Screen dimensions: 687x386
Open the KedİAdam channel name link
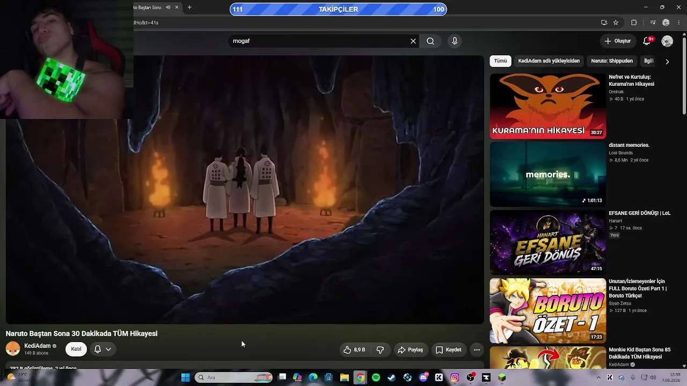pyautogui.click(x=38, y=346)
